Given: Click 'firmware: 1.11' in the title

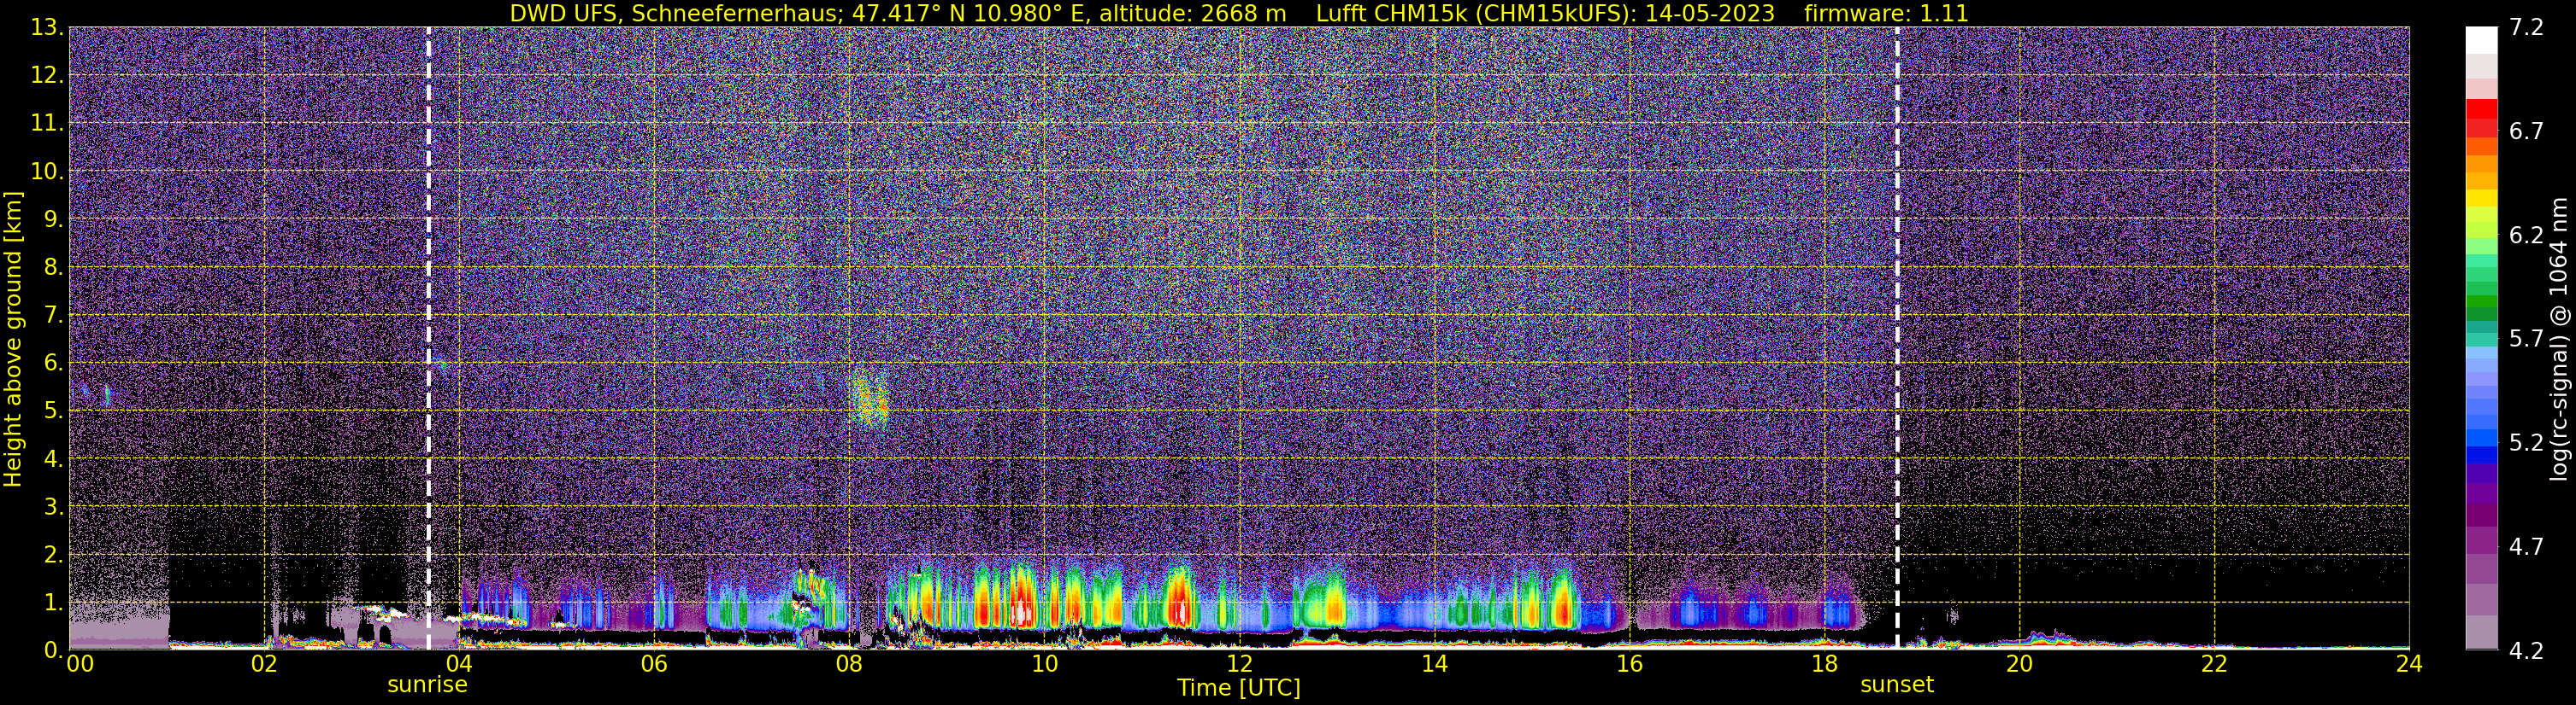Looking at the screenshot, I should tap(1886, 13).
